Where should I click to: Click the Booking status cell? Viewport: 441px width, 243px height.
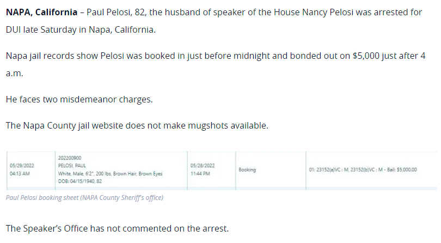tap(247, 170)
